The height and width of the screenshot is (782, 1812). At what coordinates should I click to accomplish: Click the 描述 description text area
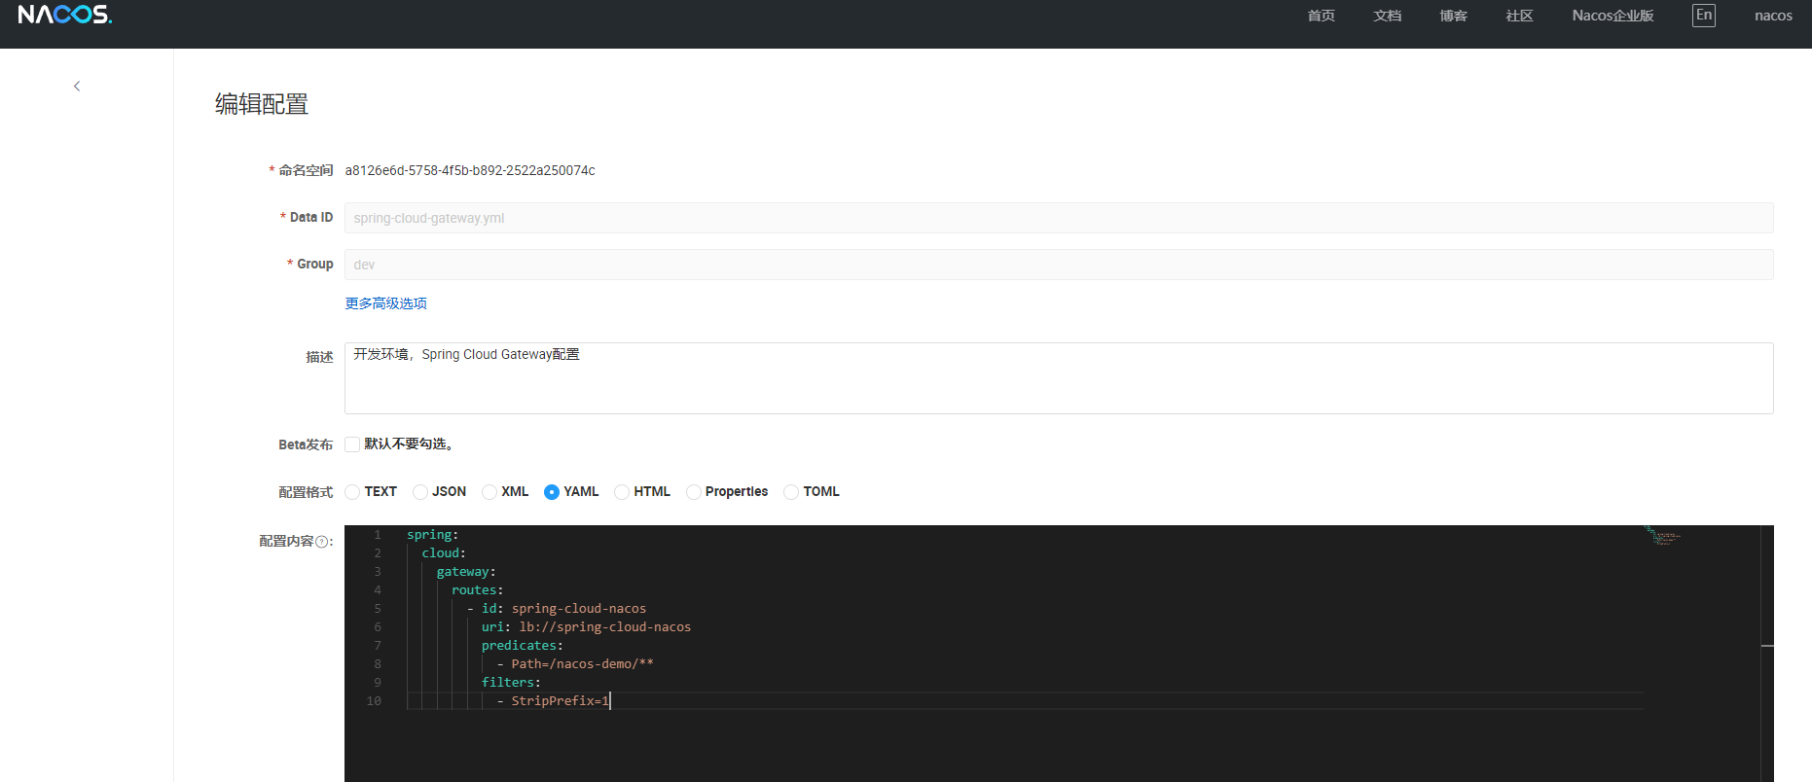click(1058, 378)
